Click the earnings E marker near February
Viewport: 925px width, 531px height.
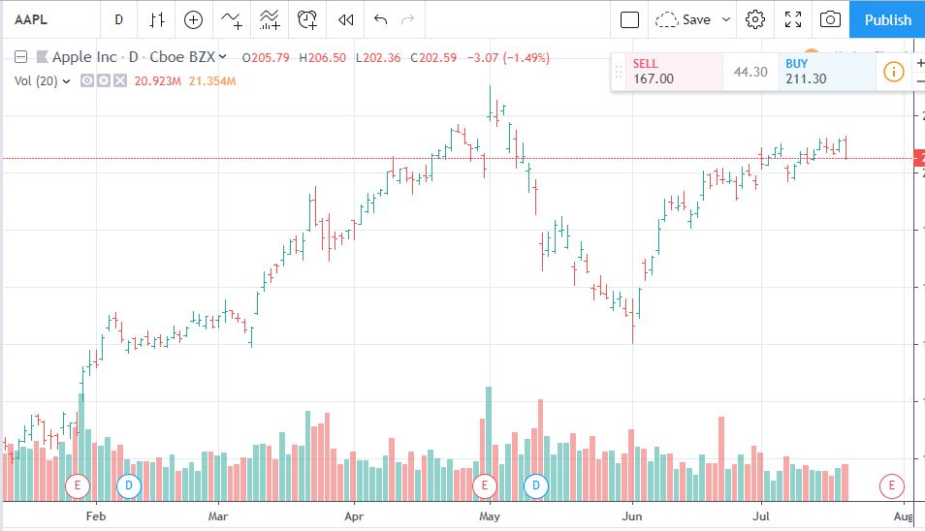78,486
